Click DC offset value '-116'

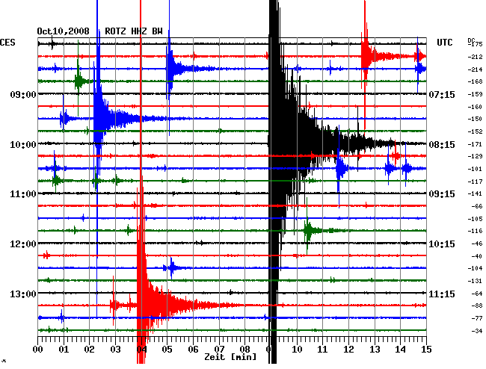(475, 231)
